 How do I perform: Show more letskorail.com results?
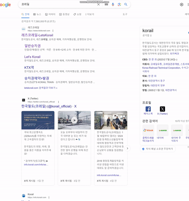(41, 88)
